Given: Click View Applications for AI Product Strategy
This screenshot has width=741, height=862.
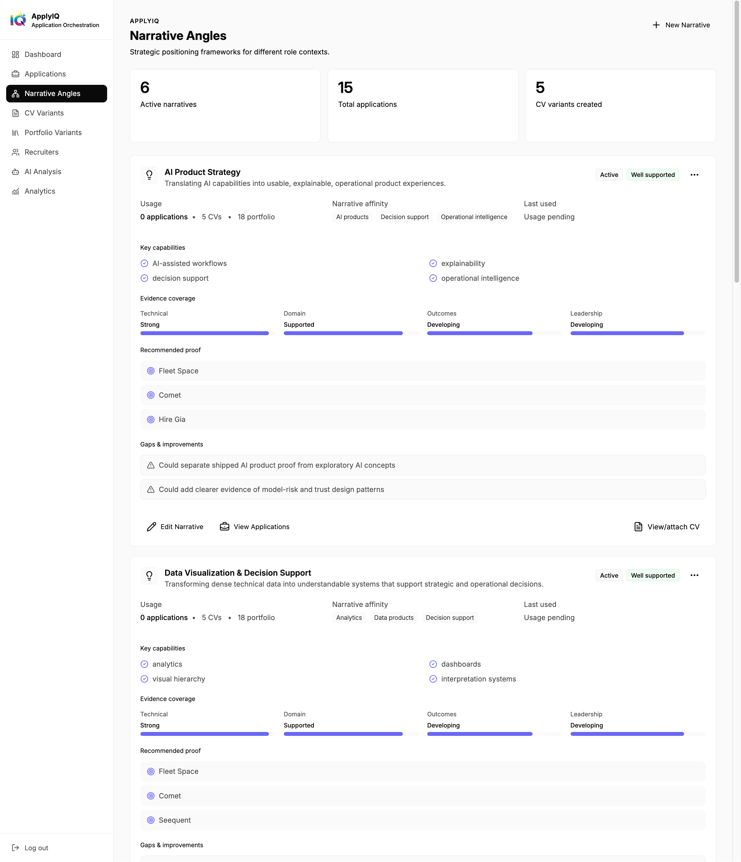Looking at the screenshot, I should tap(254, 527).
